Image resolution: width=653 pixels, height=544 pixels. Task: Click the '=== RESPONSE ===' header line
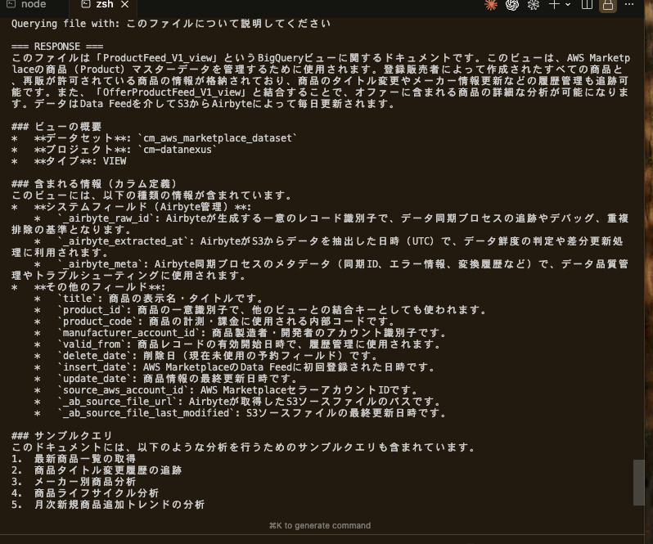tap(57, 46)
